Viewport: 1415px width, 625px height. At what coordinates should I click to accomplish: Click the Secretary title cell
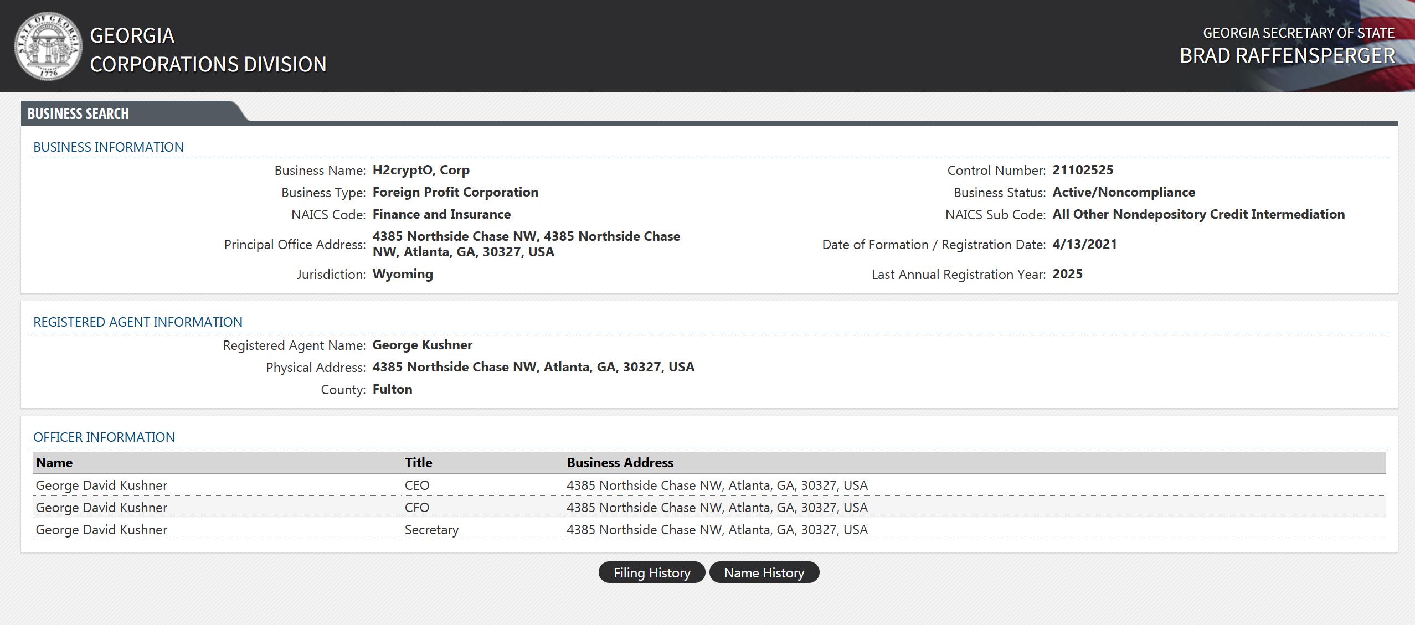pyautogui.click(x=431, y=530)
